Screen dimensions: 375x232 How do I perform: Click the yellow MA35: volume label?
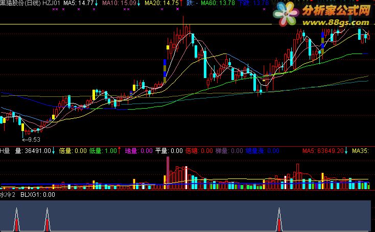point(360,150)
